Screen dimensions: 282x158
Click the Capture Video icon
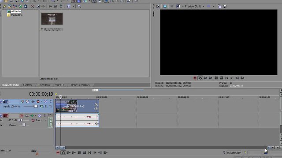[x=15, y=7]
